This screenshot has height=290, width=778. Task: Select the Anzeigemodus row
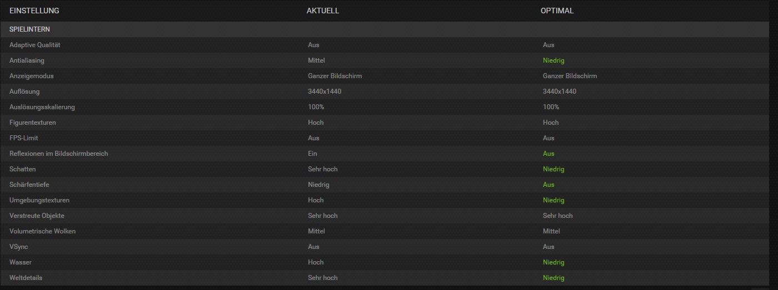385,76
